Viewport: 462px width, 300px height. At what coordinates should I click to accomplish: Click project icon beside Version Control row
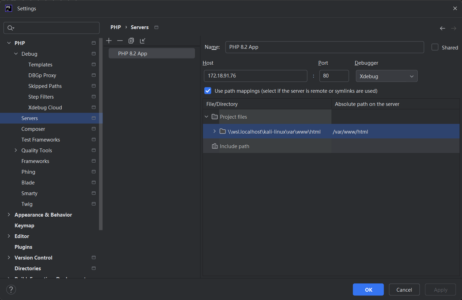pos(94,257)
